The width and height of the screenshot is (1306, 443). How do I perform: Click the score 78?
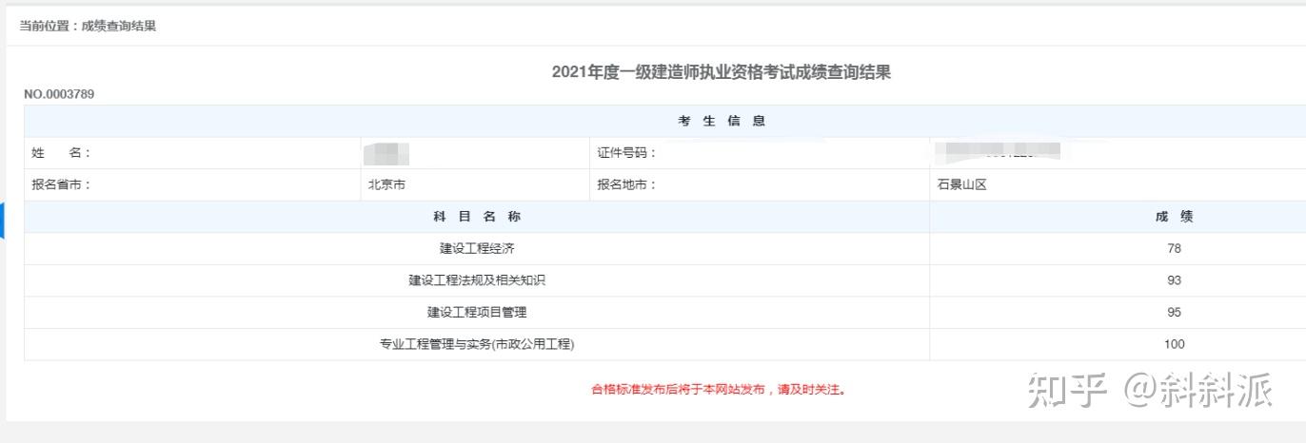pos(1174,248)
